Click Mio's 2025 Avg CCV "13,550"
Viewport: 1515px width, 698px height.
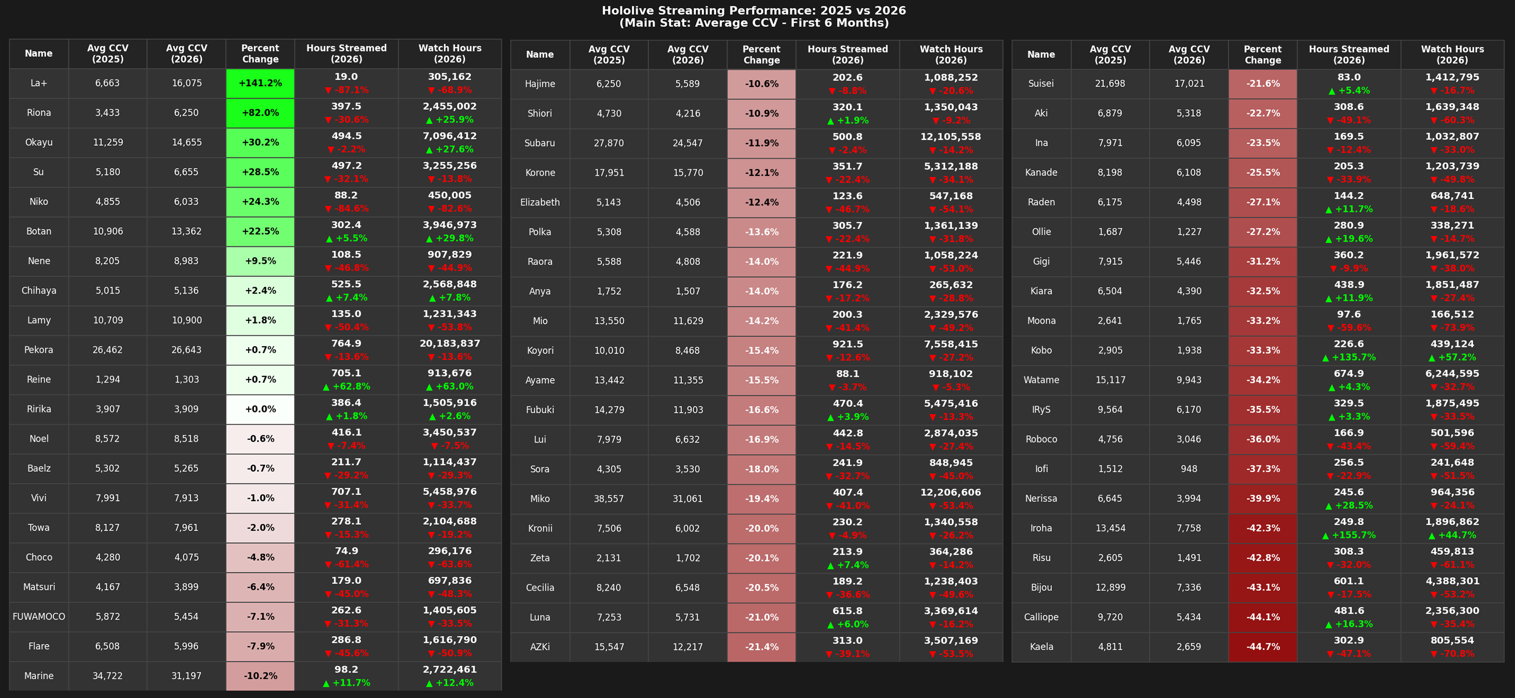(609, 321)
